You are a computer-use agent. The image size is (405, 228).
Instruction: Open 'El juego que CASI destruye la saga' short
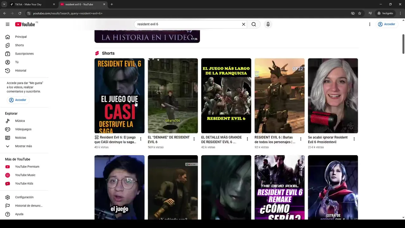[119, 96]
